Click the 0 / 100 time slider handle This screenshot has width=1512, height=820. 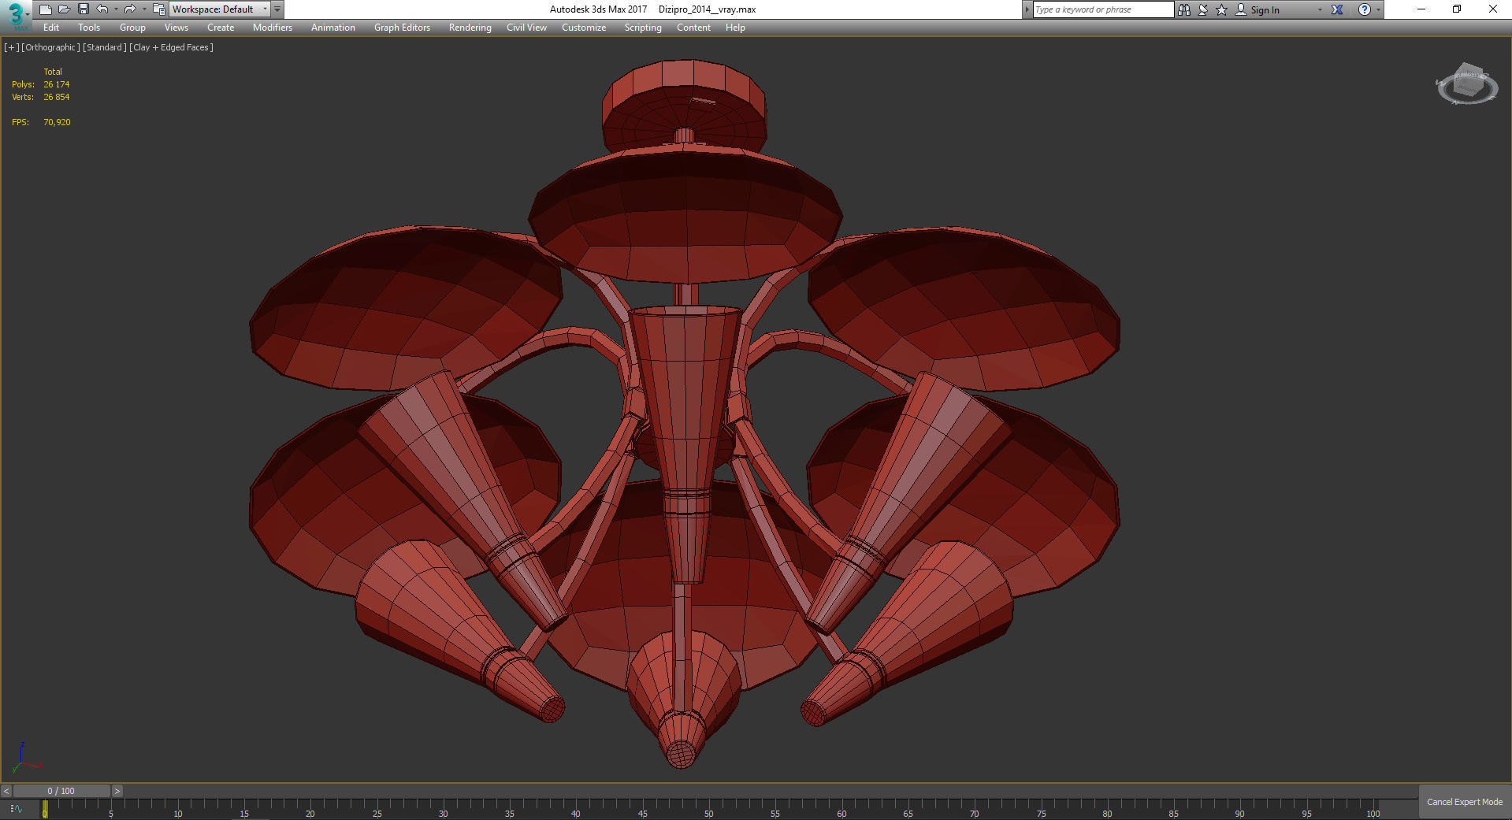[61, 791]
